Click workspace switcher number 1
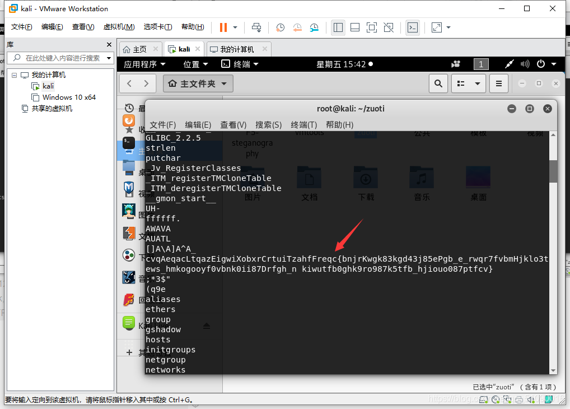Screen dimensions: 570x409 (481, 64)
